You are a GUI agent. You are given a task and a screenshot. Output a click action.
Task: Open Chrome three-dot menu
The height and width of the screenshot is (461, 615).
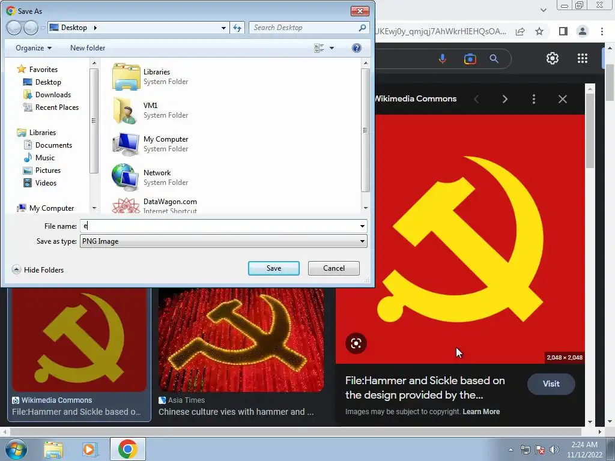pos(602,31)
